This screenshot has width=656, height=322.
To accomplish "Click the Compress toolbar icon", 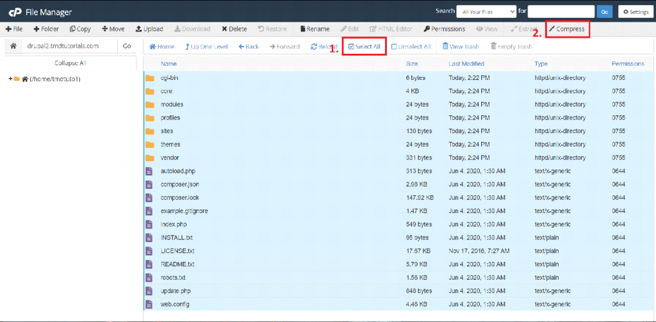I will point(552,29).
